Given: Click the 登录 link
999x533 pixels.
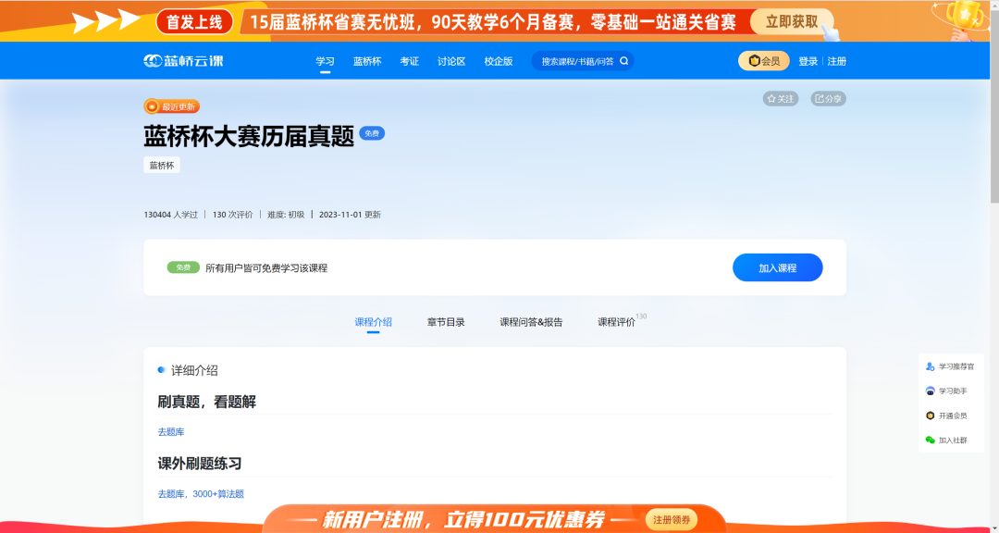Looking at the screenshot, I should tap(808, 61).
